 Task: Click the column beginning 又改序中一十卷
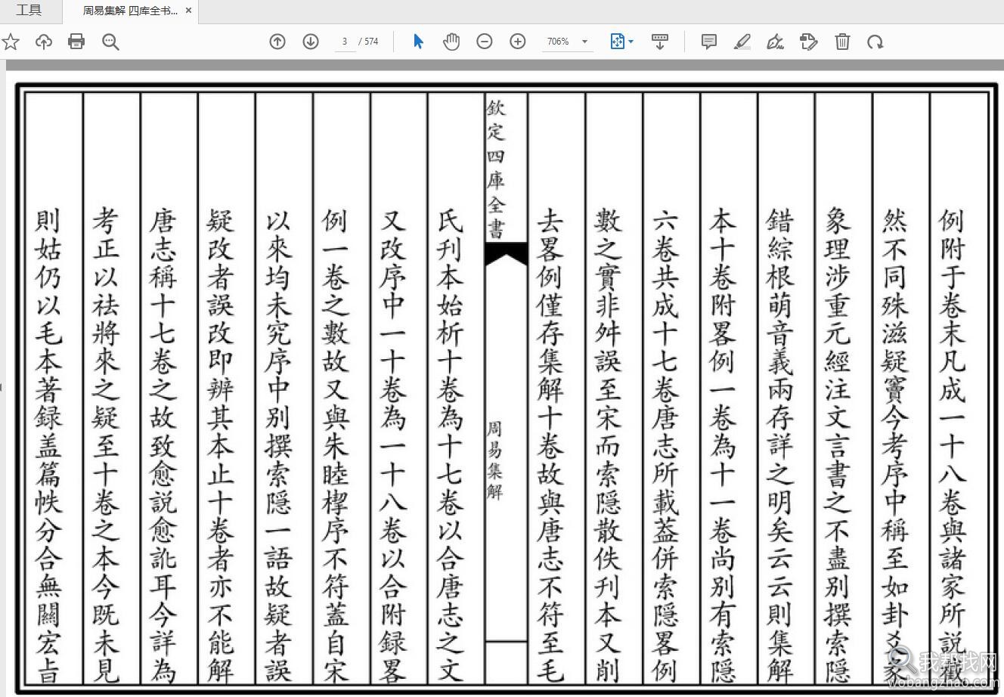click(394, 445)
